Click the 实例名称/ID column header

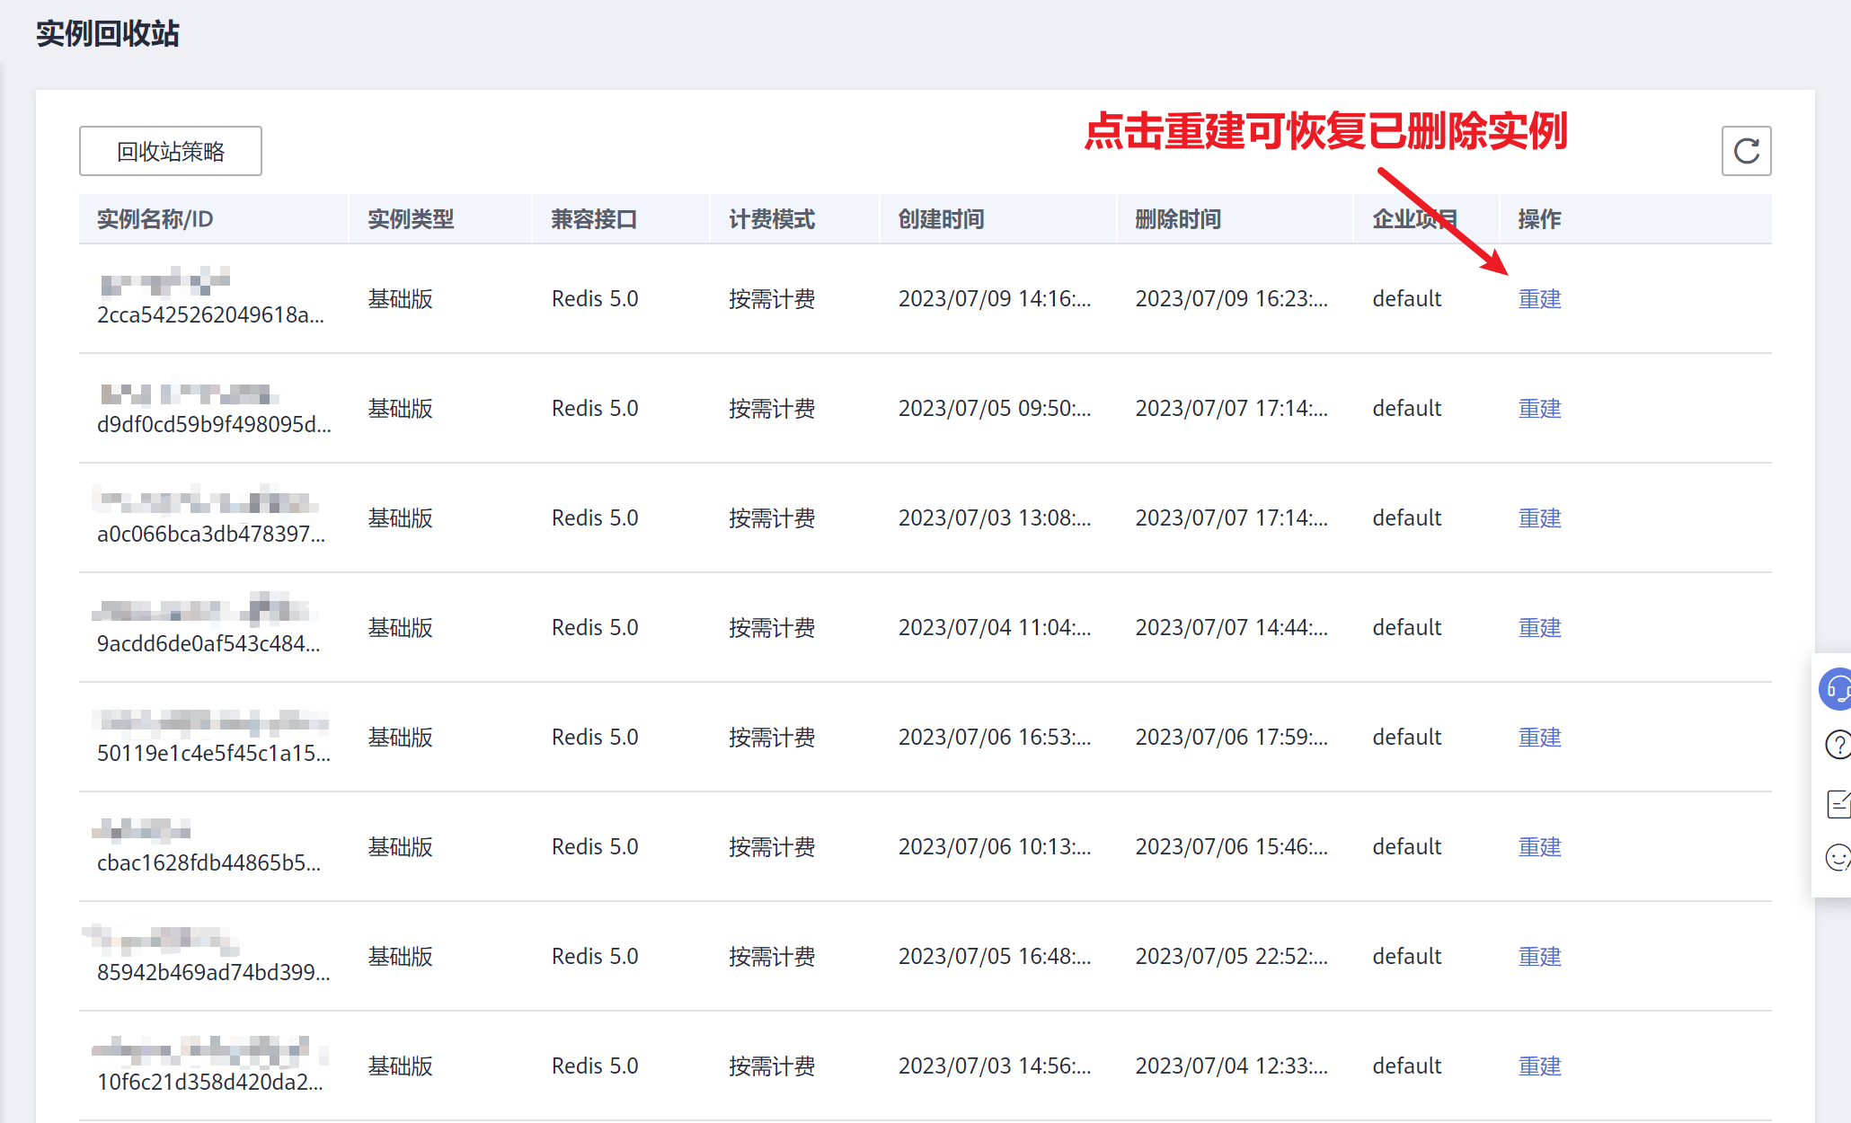[x=155, y=219]
